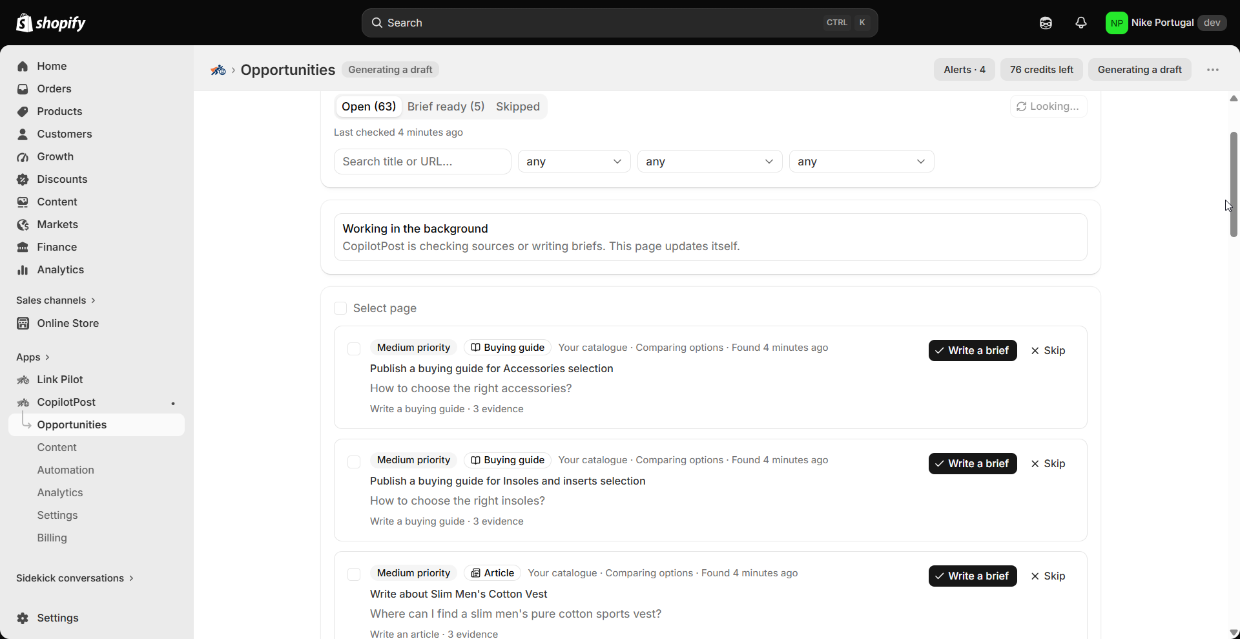This screenshot has width=1240, height=639.
Task: Open the Sidekick assistant icon
Action: pyautogui.click(x=1046, y=23)
